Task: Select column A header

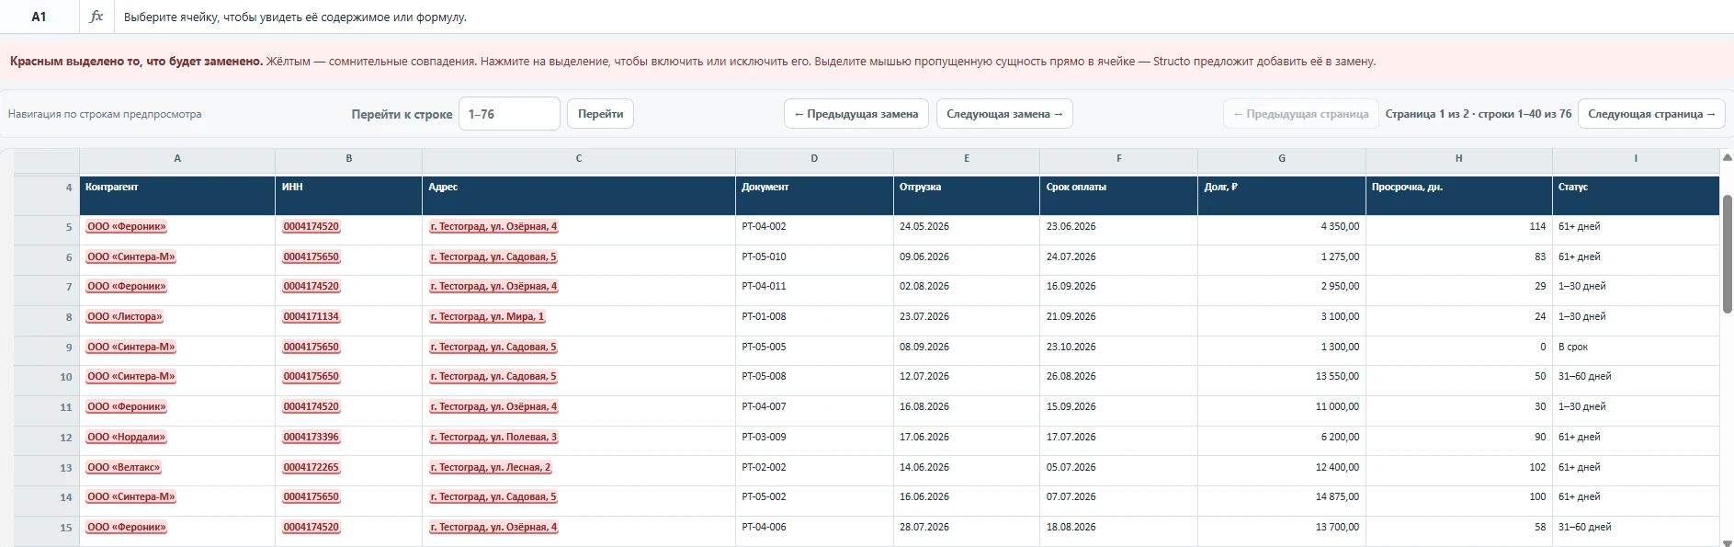Action: coord(177,159)
